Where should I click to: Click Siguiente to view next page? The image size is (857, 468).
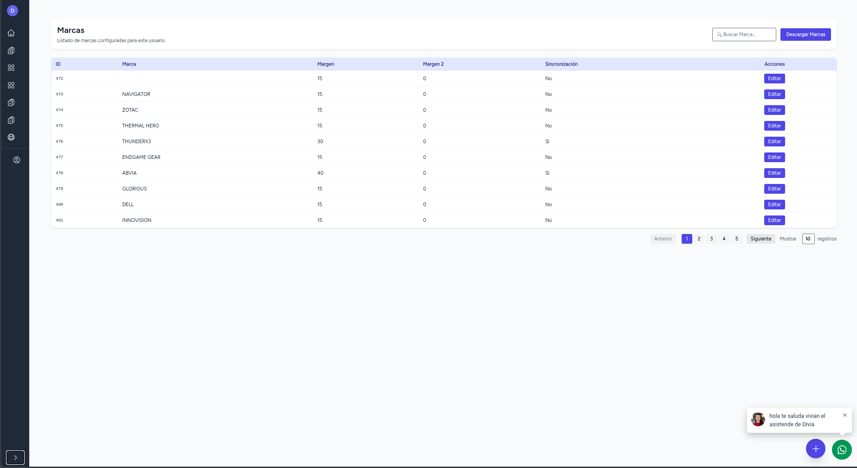[760, 239]
